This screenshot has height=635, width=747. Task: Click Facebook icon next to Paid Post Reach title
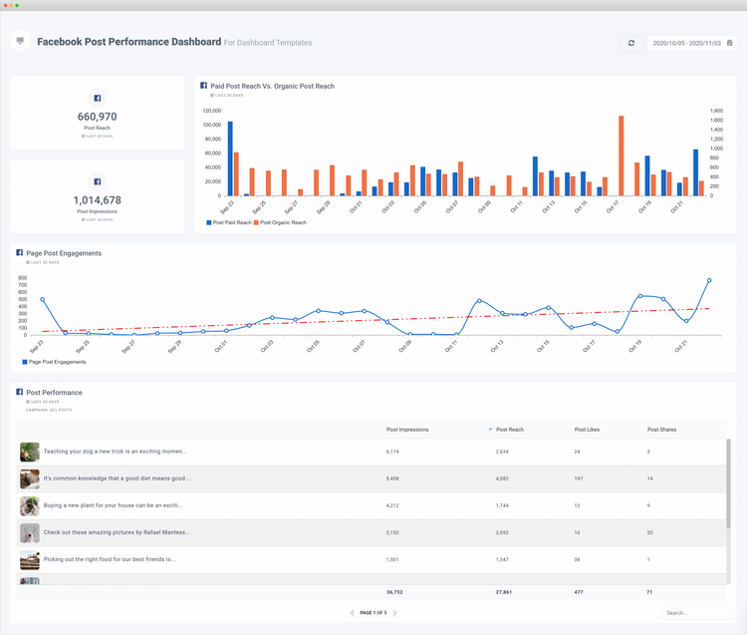click(204, 87)
